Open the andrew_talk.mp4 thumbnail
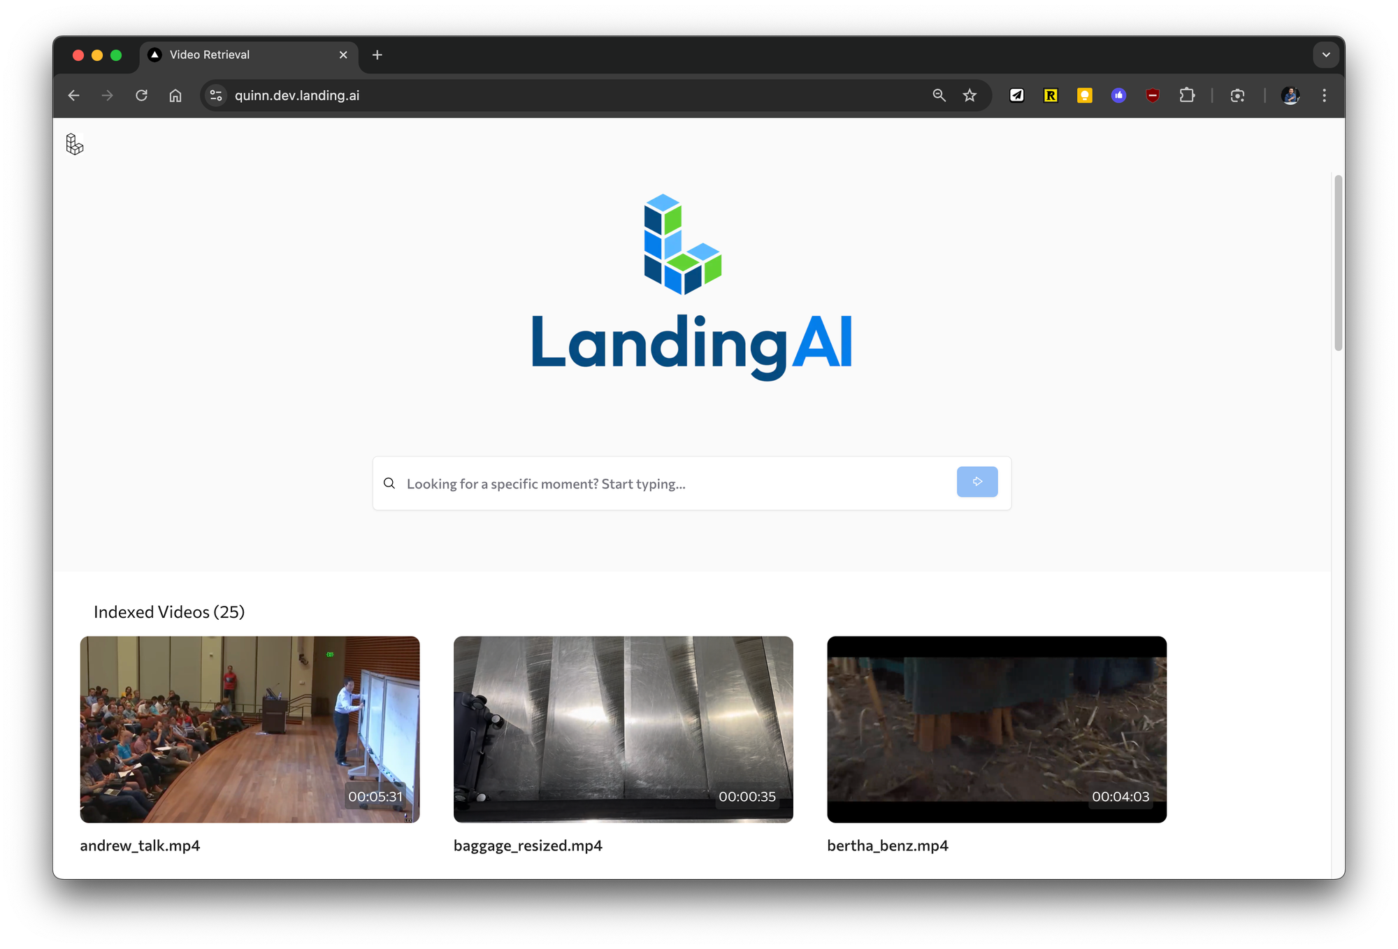 [x=250, y=730]
